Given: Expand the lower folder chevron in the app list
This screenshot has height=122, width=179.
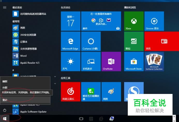Looking at the screenshot, I should (x=55, y=84).
